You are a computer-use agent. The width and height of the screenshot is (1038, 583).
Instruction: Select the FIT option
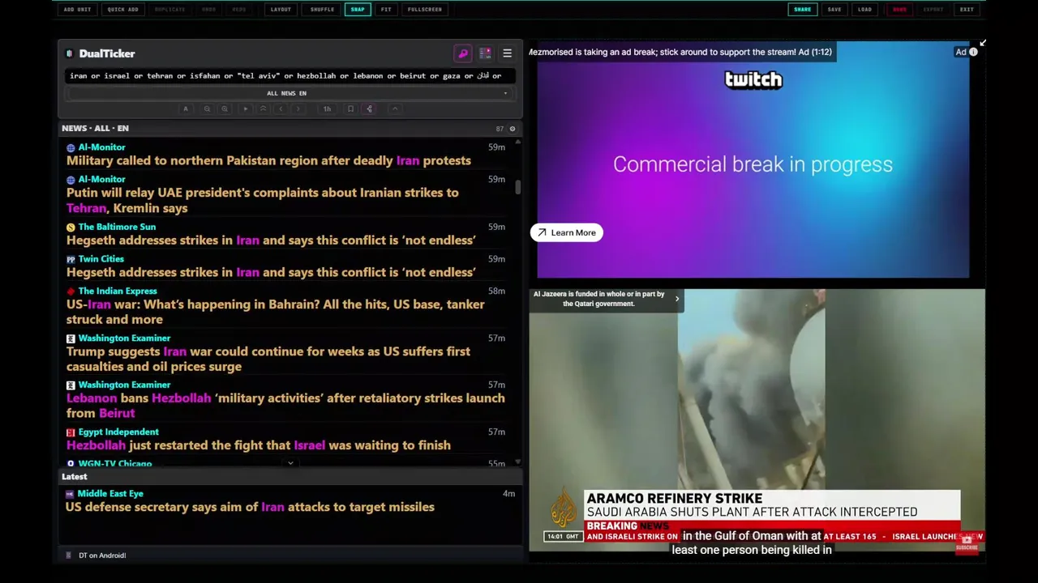pyautogui.click(x=386, y=10)
